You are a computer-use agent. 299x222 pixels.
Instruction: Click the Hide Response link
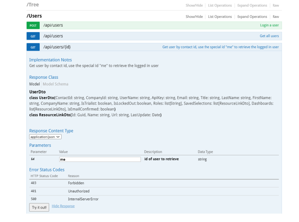(63, 206)
